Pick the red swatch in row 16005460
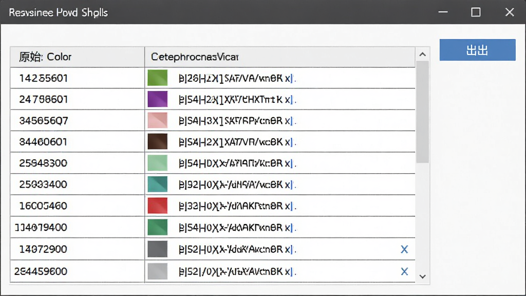526x296 pixels. (x=157, y=206)
